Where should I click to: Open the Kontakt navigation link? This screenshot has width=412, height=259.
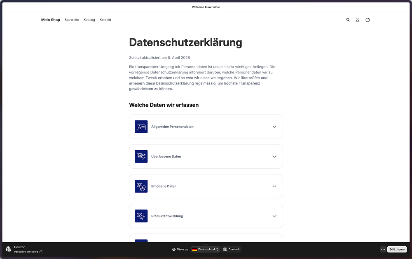[x=105, y=20]
